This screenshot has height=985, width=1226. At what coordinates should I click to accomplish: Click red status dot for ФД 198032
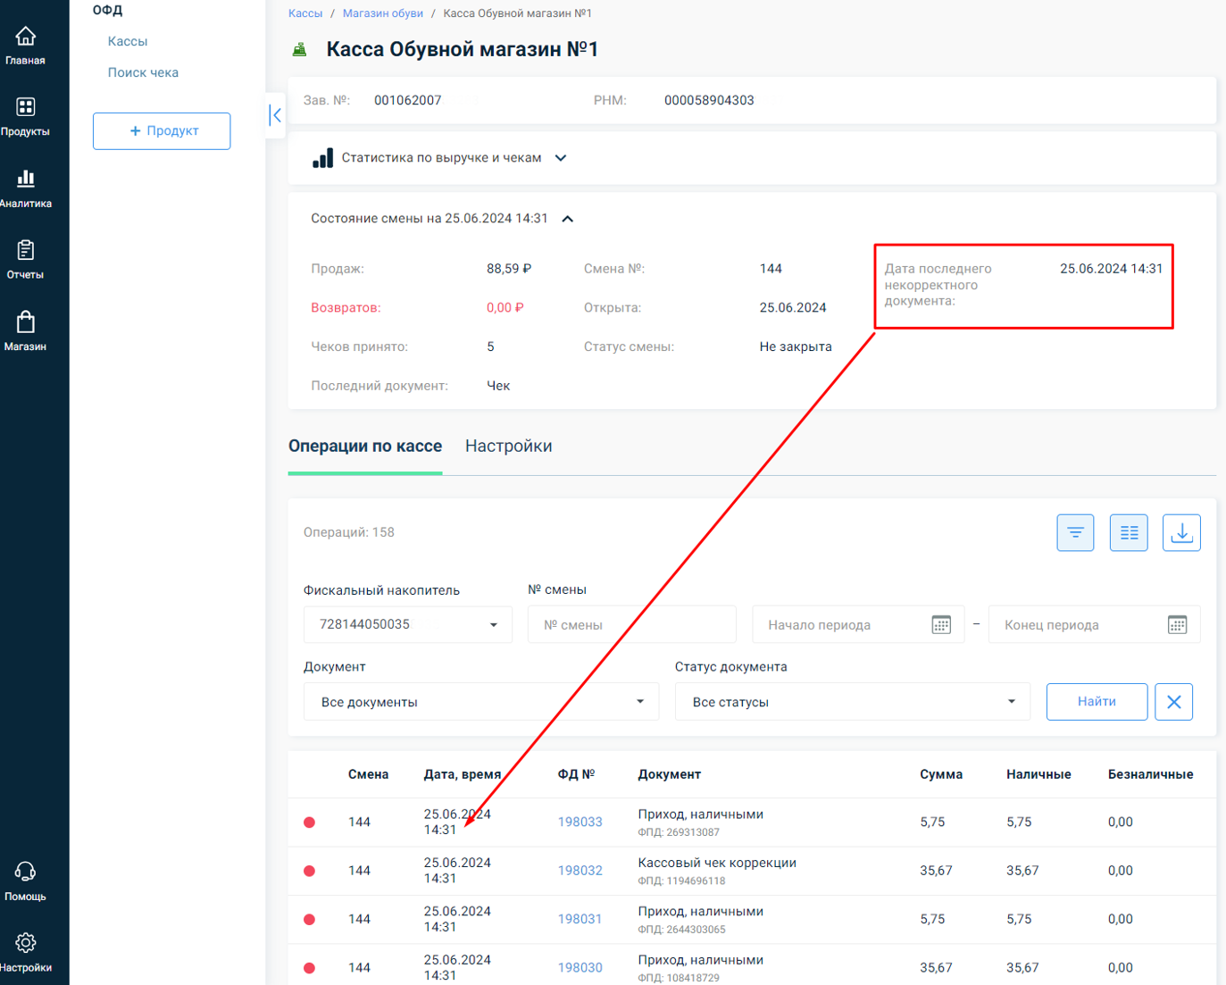point(309,871)
